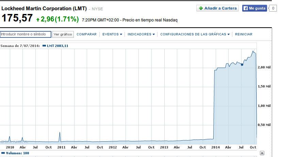Click the blue LMT series legend marker
Image resolution: width=281 pixels, height=157 pixels.
[x=44, y=46]
